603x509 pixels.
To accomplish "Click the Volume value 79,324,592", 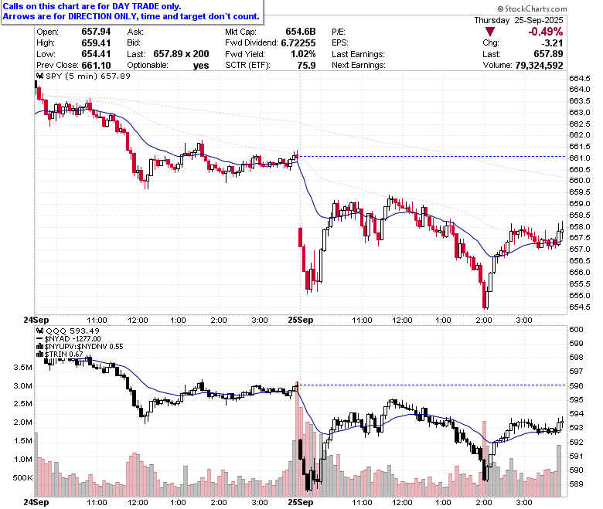I will point(539,65).
